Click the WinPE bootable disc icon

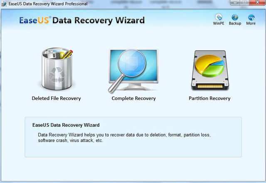[219, 17]
